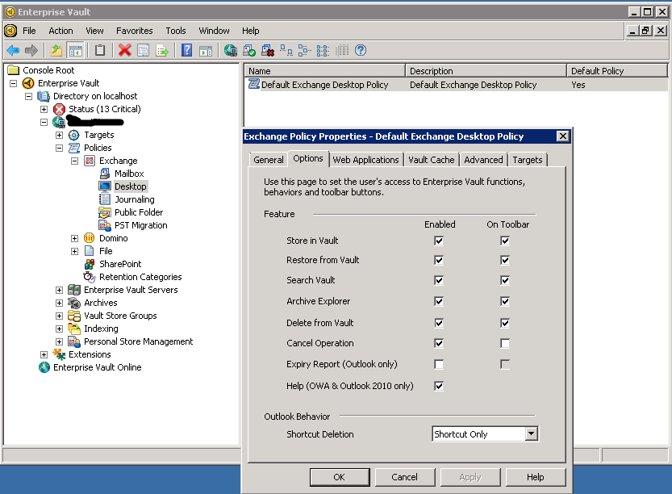
Task: Select the Details view toolbar icon
Action: point(342,51)
